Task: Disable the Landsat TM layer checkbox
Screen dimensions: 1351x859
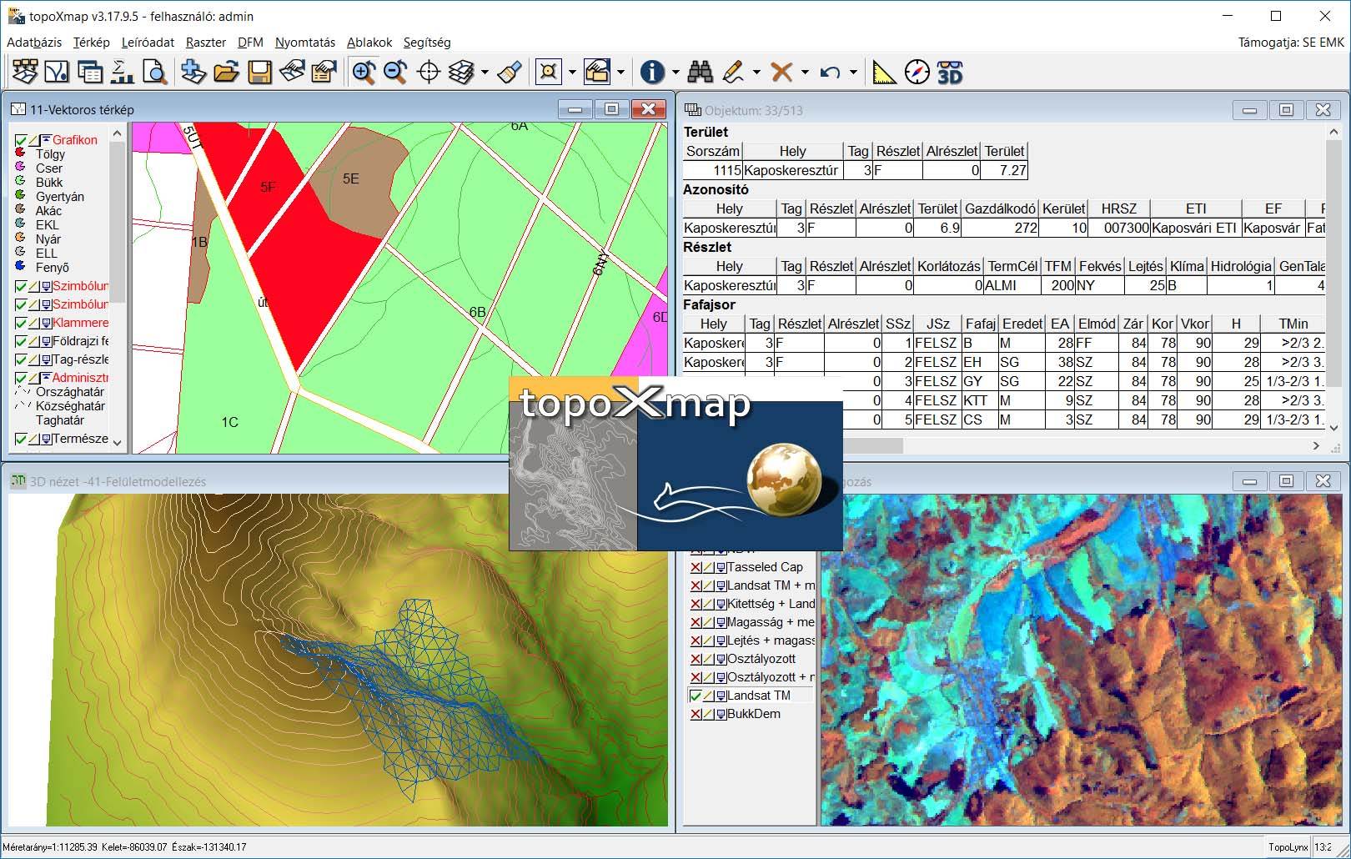Action: point(696,696)
